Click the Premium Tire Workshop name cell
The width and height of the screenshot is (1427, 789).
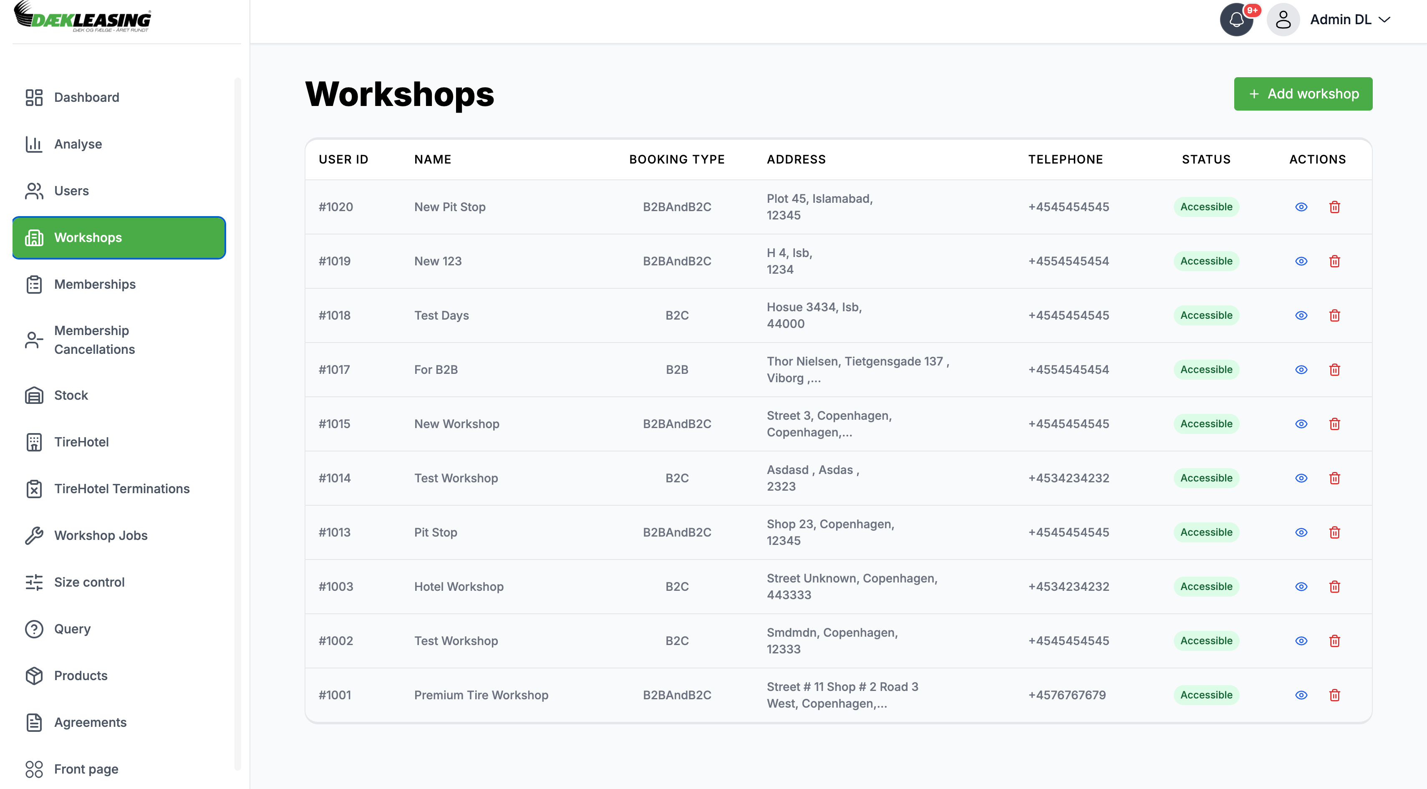[x=481, y=696]
